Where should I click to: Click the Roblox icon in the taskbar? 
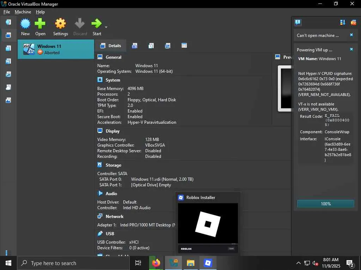click(x=208, y=263)
